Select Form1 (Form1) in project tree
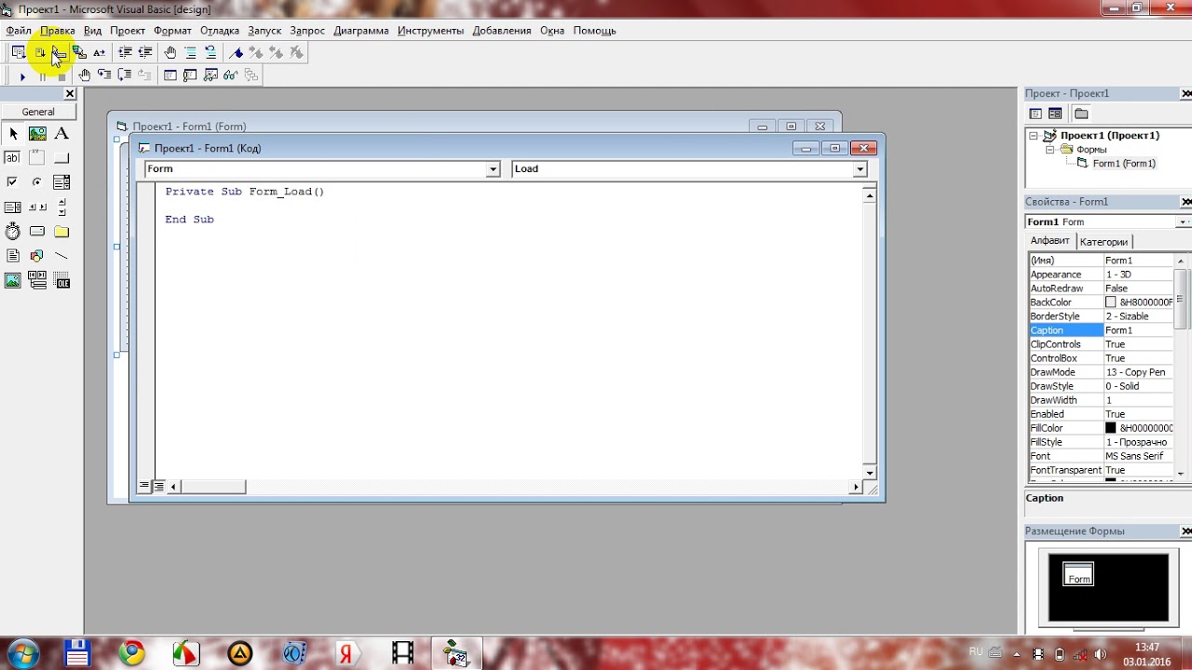Screen dimensions: 1192x670 pos(1124,164)
